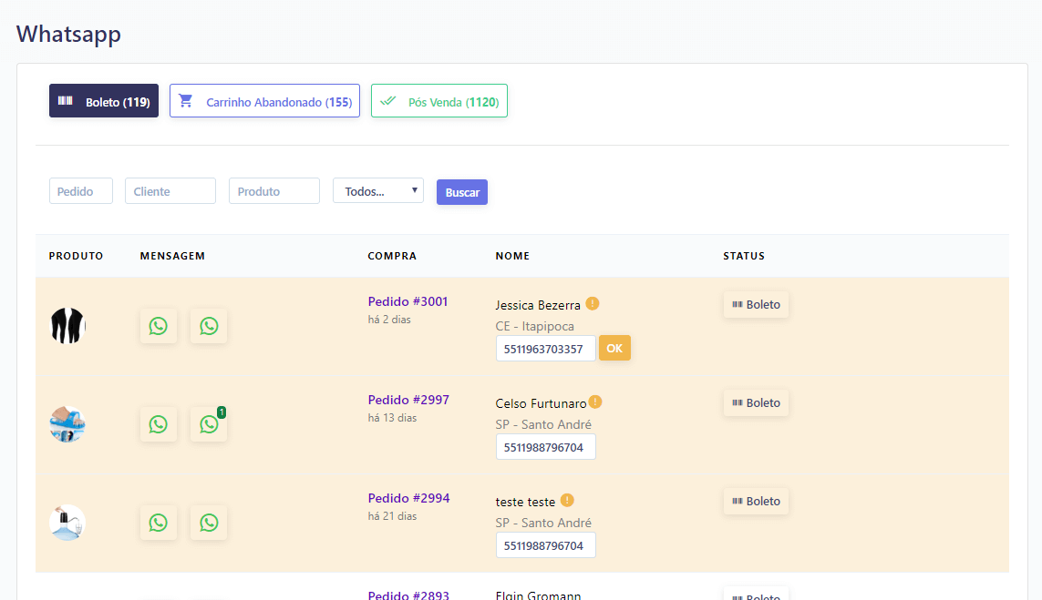1042x600 pixels.
Task: Click the Buscar button
Action: [x=462, y=192]
